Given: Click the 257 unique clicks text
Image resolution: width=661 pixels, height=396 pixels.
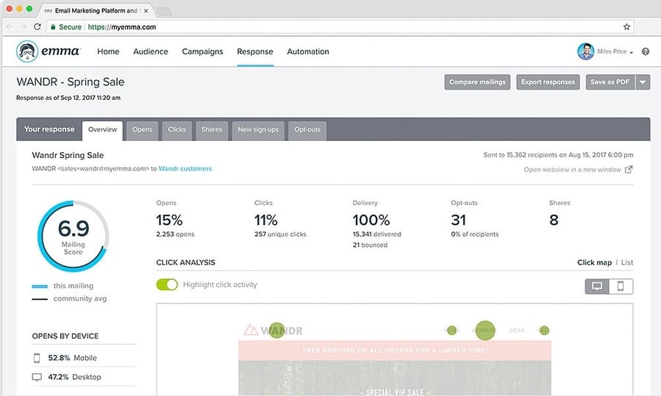Looking at the screenshot, I should point(280,234).
